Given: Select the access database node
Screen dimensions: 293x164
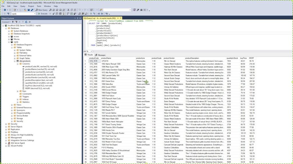Looking at the screenshot, I should point(16,36).
